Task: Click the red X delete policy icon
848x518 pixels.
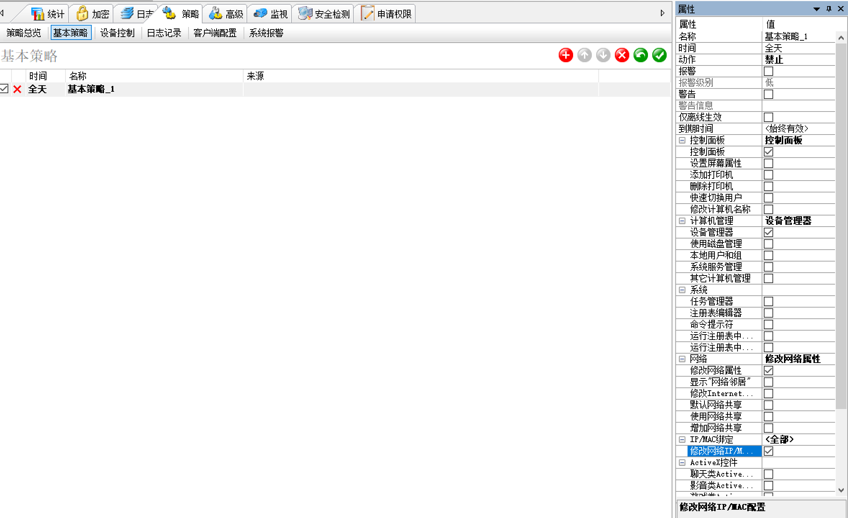Action: click(x=622, y=55)
